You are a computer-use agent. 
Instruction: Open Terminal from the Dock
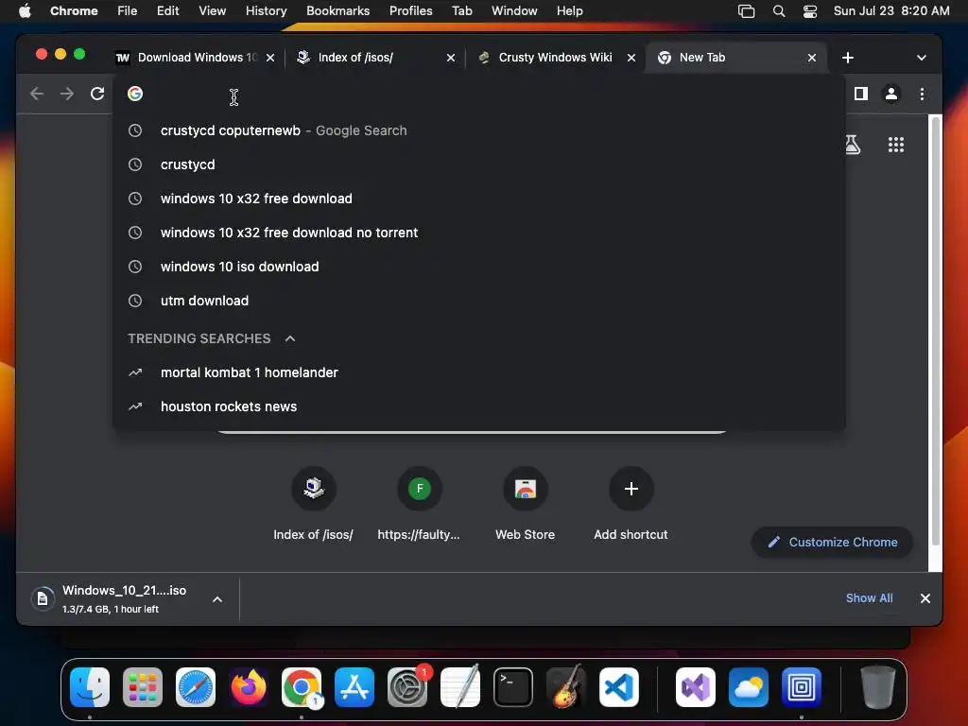pos(513,687)
